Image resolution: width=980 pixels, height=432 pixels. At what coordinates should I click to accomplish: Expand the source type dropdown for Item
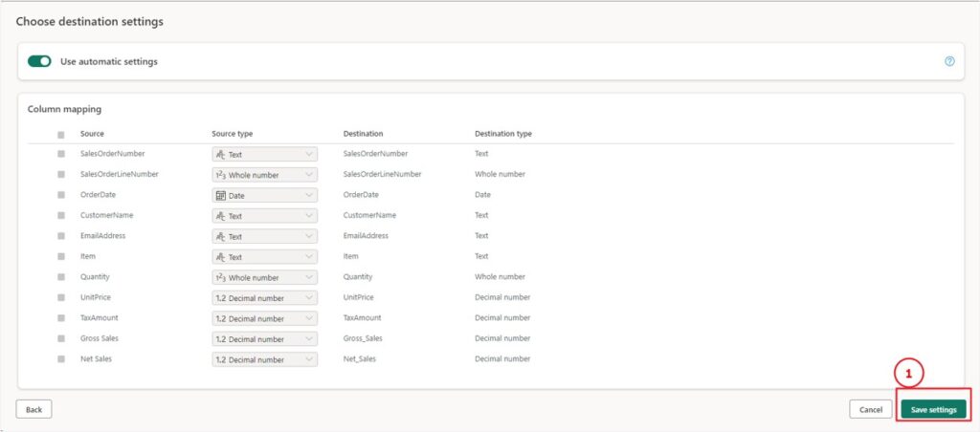[x=308, y=256]
